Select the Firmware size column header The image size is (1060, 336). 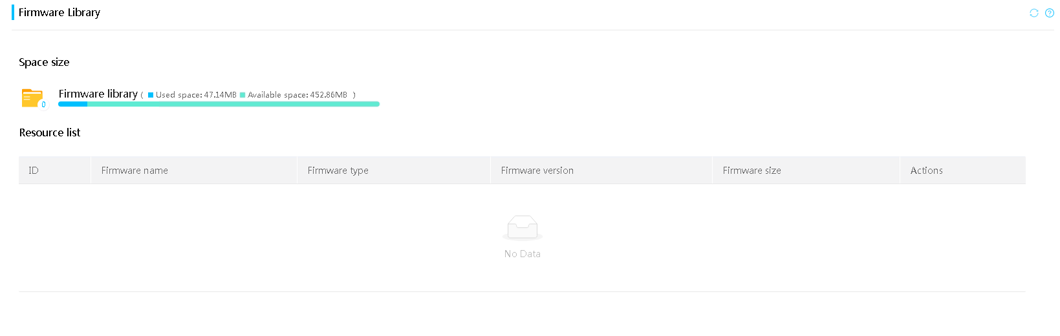tap(806, 171)
